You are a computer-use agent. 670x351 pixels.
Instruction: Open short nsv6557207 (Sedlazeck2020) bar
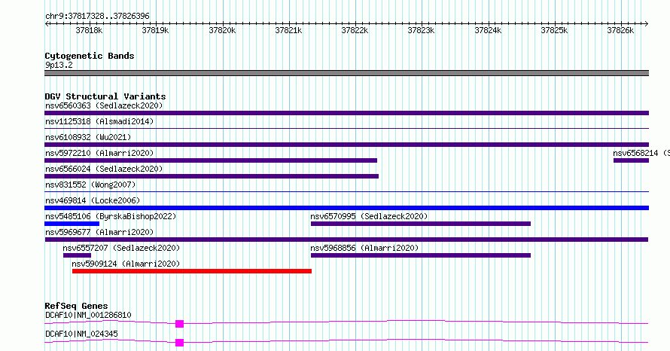77,255
